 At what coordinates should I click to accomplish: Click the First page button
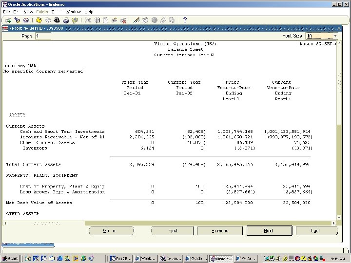(x=173, y=230)
